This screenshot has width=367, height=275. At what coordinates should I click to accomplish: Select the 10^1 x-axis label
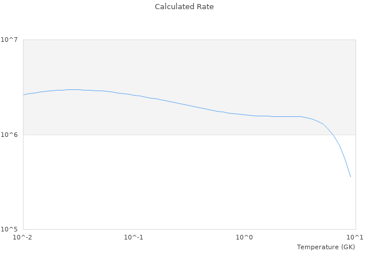coord(355,237)
